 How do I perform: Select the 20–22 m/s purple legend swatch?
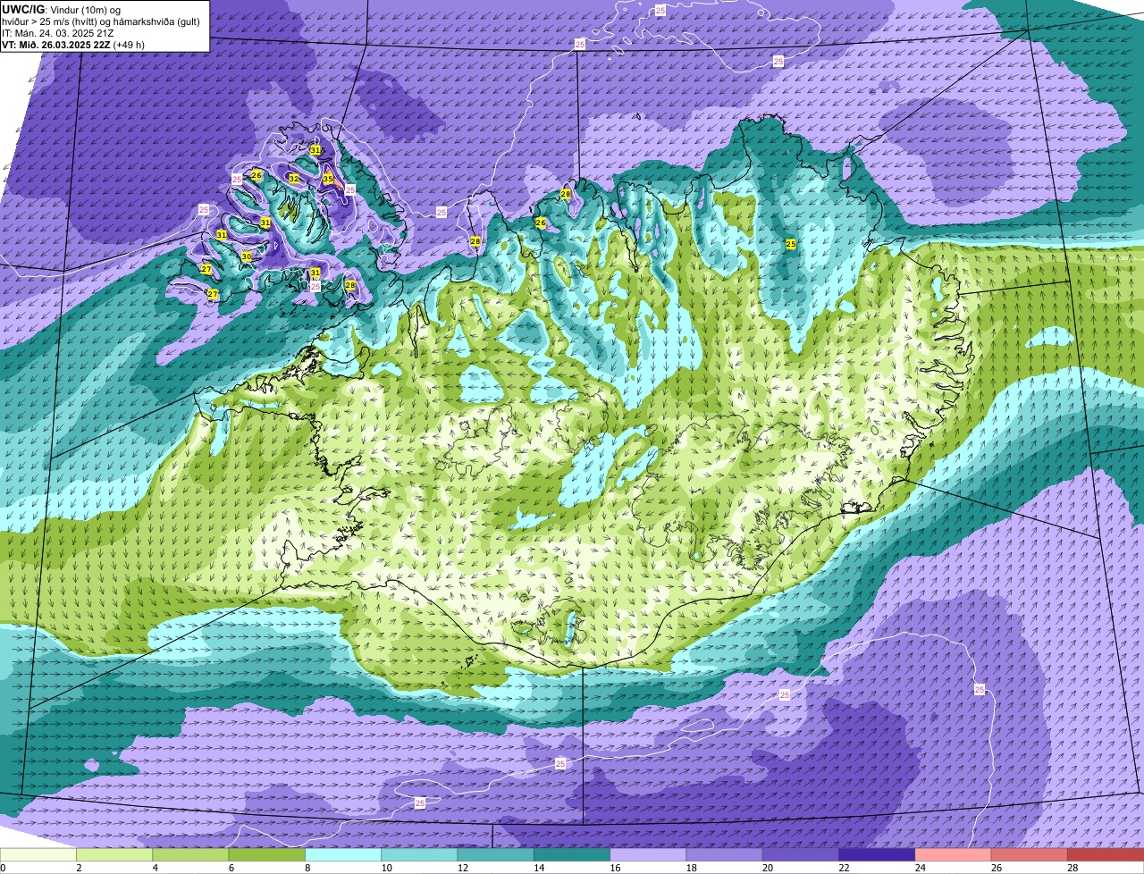[801, 855]
